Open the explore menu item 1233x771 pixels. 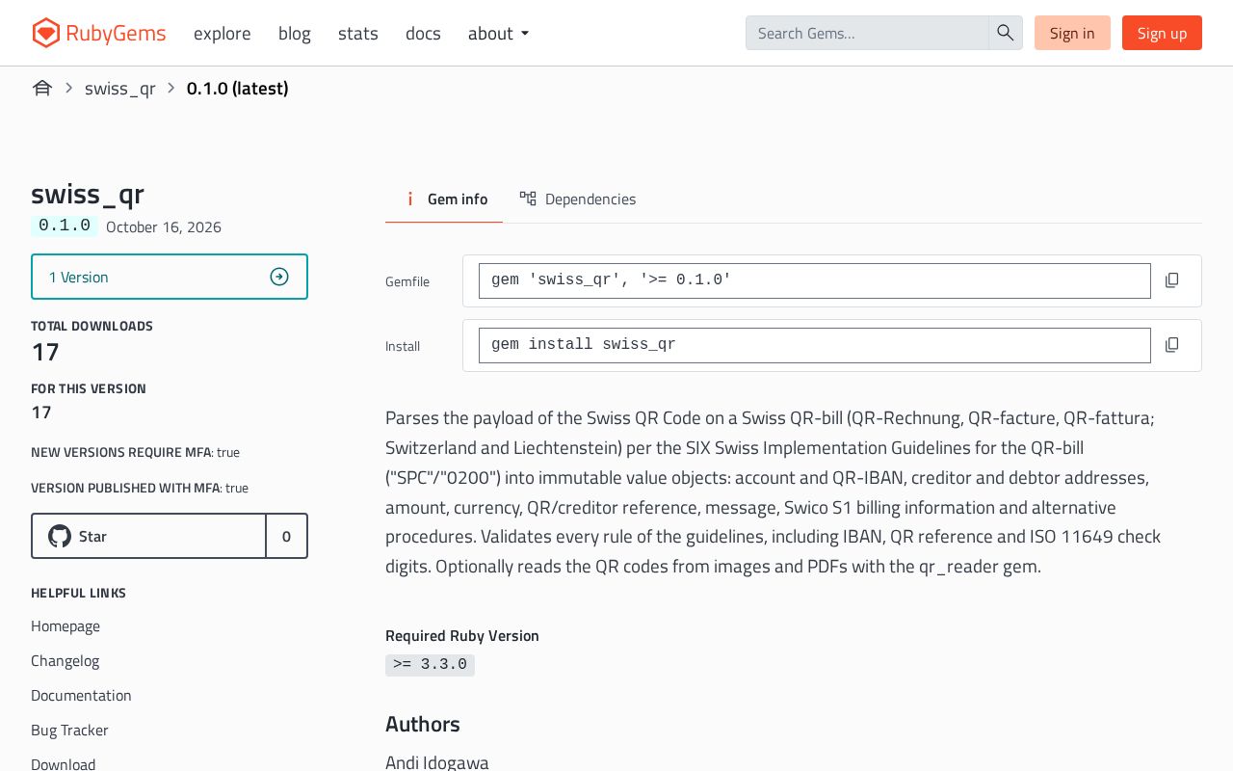pos(223,33)
